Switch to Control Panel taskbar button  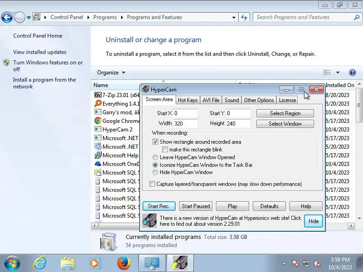pyautogui.click(x=152, y=263)
